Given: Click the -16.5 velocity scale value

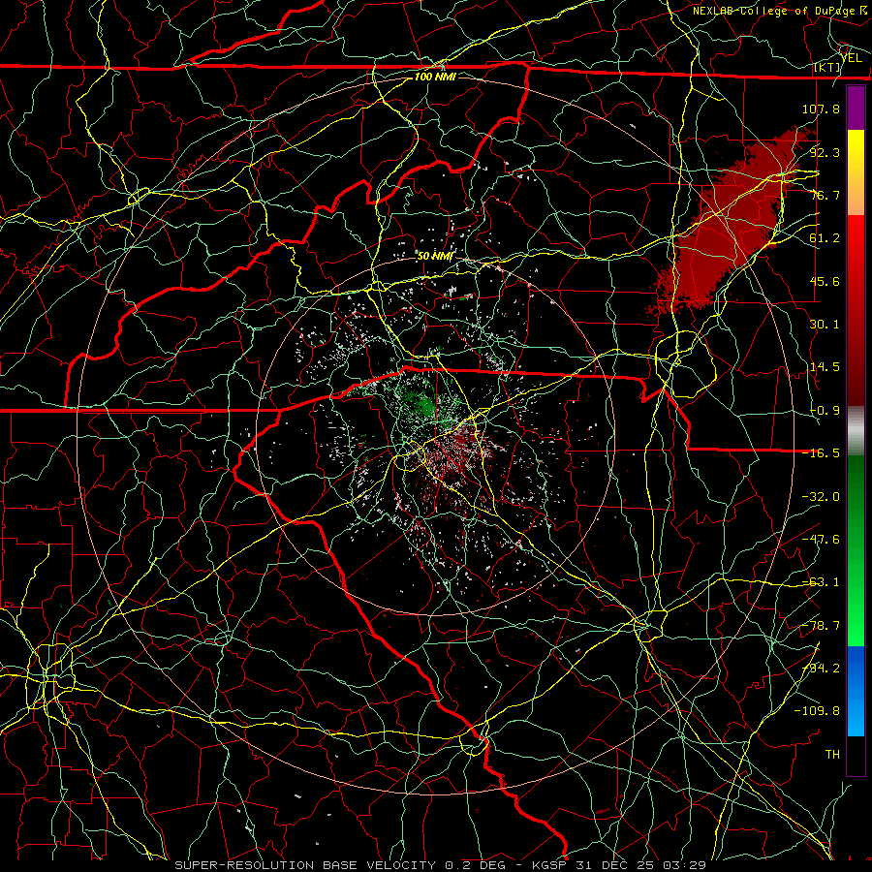Looking at the screenshot, I should 821,453.
